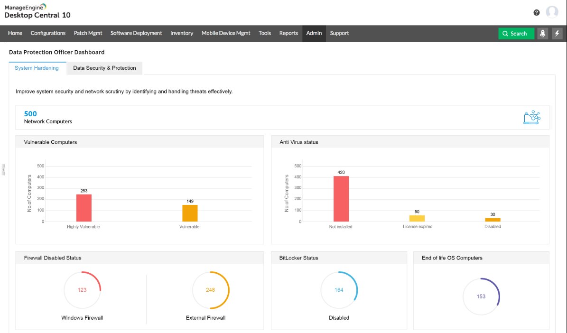Viewport: 567px width, 333px height.
Task: Click the 500 network computers count
Action: pos(30,114)
